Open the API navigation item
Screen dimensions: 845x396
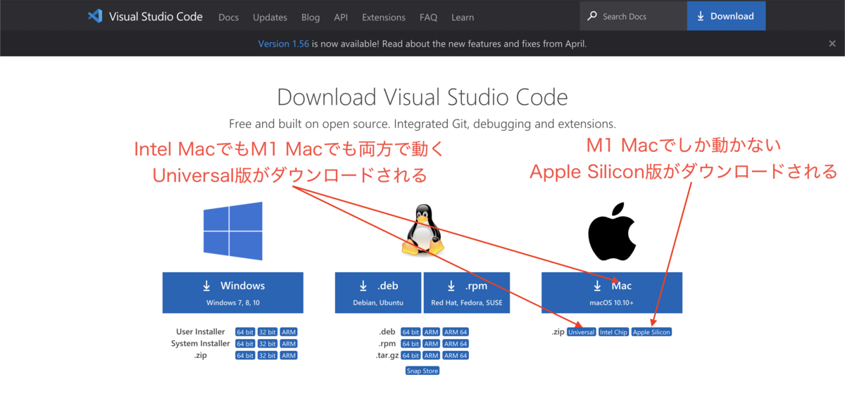[341, 17]
